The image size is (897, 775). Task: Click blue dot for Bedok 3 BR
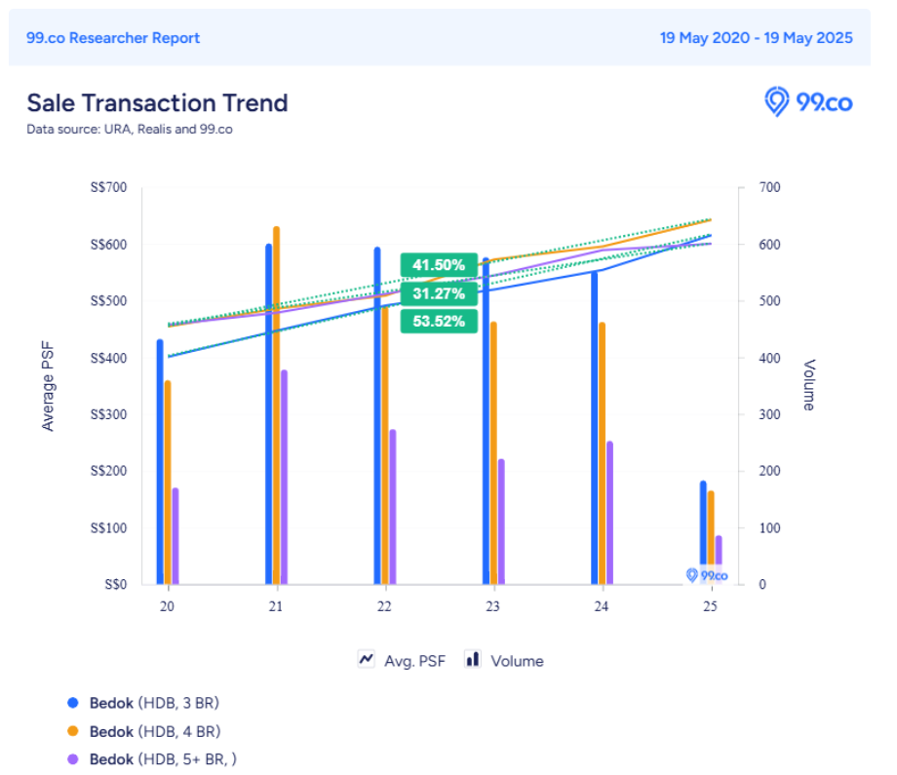point(72,703)
